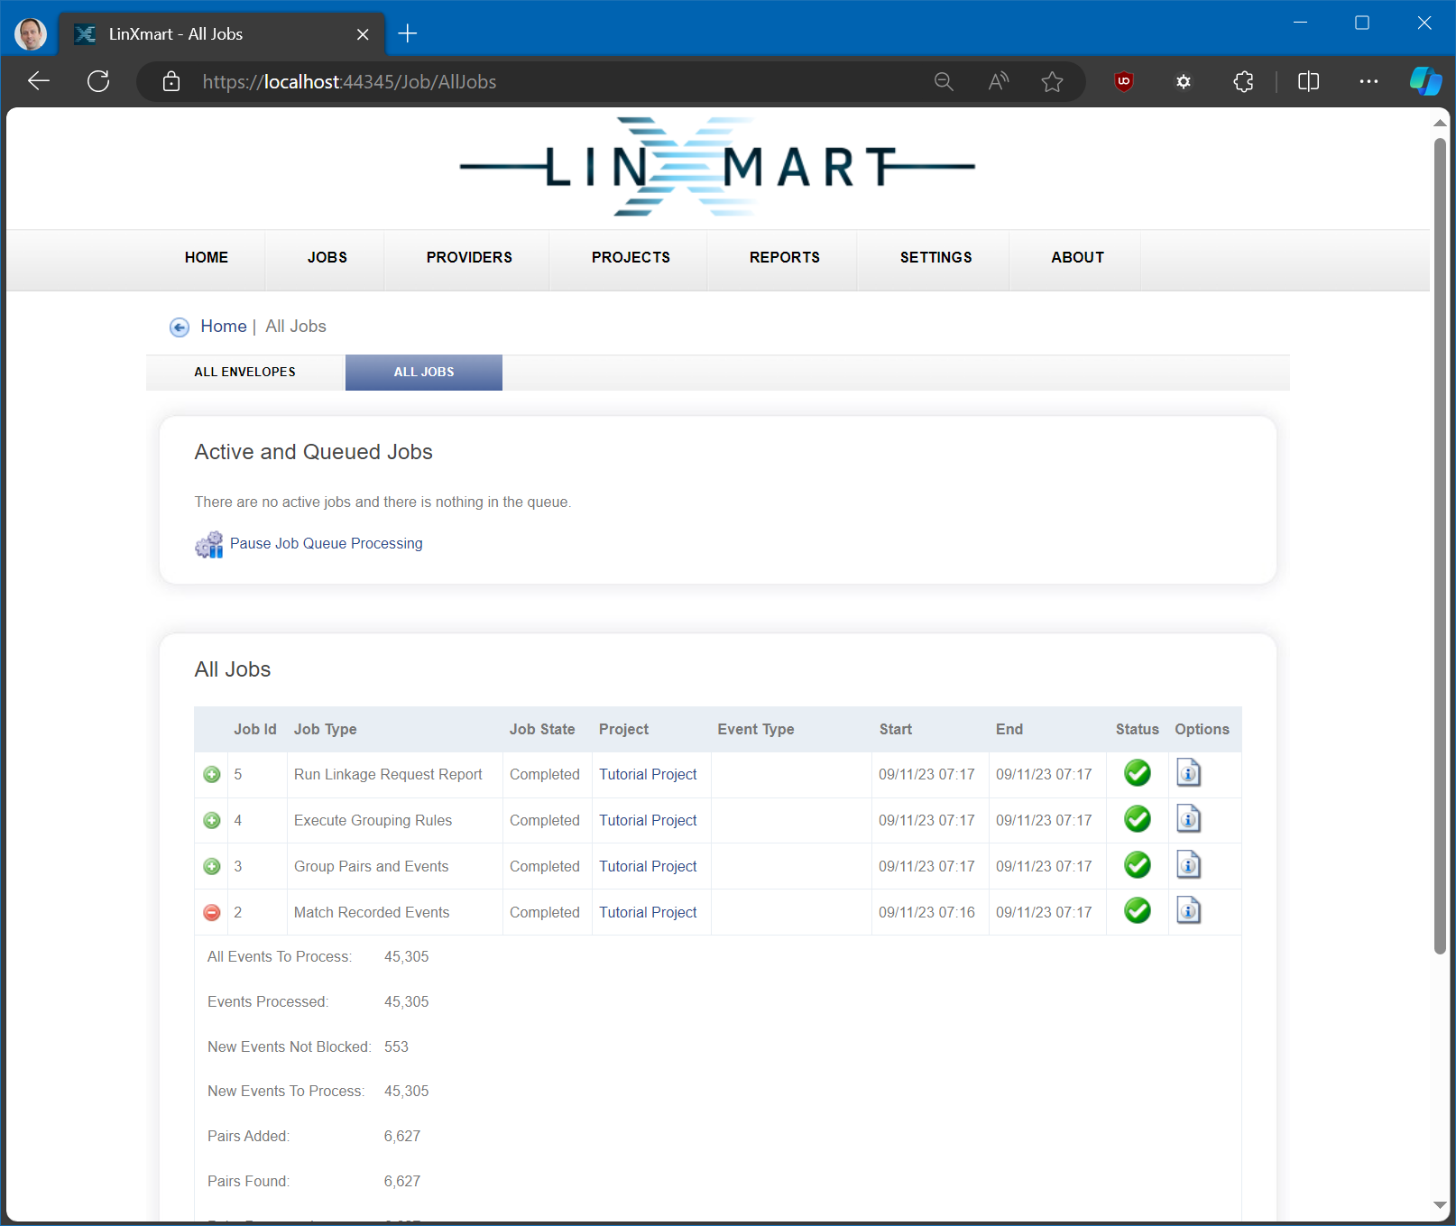Expand job 3 row details
Viewport: 1456px width, 1226px height.
pyautogui.click(x=212, y=867)
